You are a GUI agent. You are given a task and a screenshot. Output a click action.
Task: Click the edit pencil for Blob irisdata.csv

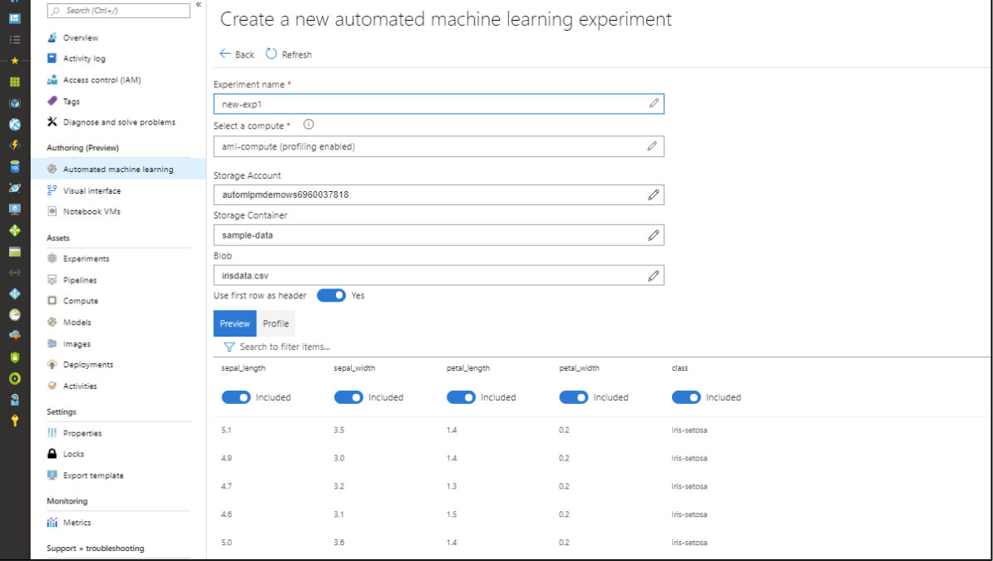pos(654,275)
